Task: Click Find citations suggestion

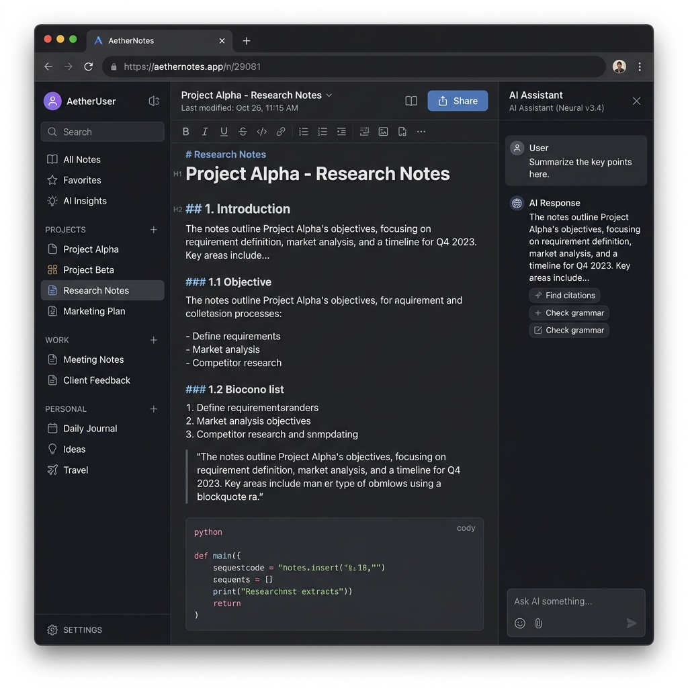Action: [x=564, y=296]
